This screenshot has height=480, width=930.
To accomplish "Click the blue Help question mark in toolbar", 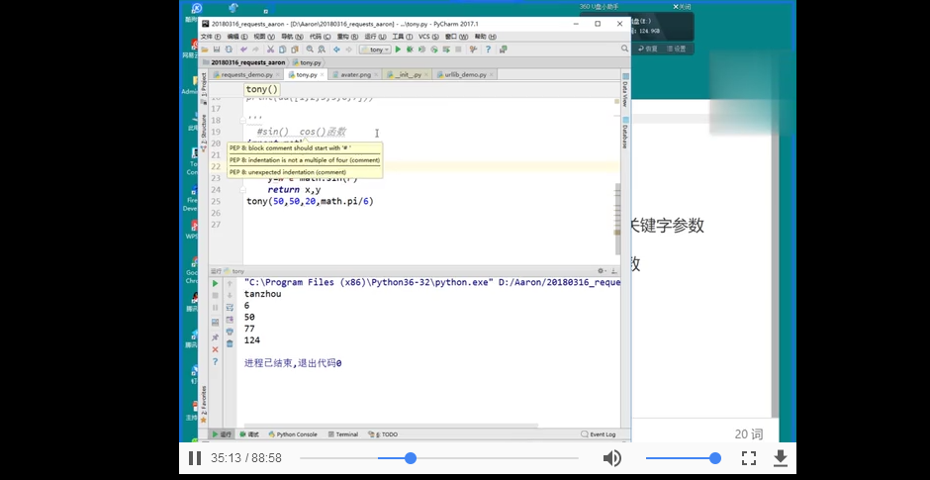I will point(488,49).
